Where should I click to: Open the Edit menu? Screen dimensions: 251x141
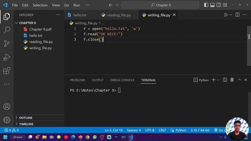click(x=25, y=5)
